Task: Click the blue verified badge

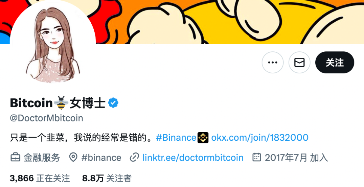Action: click(x=113, y=103)
